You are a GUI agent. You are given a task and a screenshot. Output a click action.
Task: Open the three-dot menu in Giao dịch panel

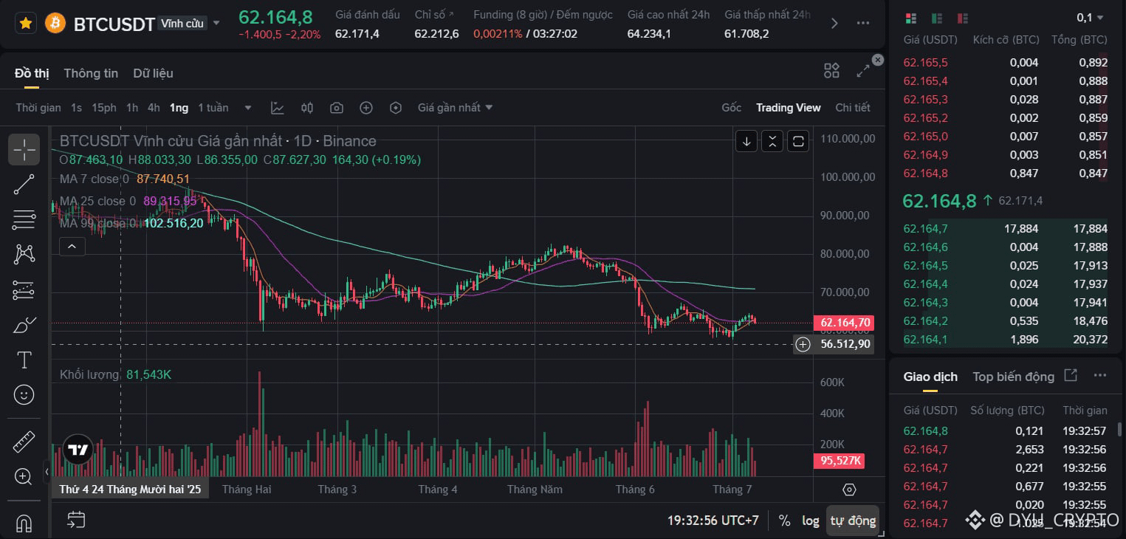[1100, 376]
